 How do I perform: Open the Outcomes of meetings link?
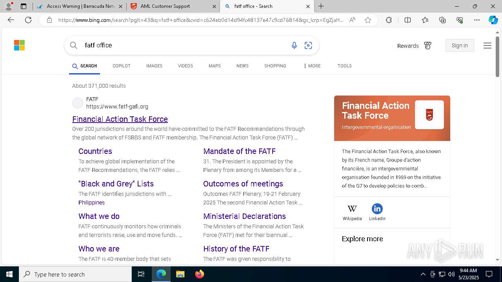(x=243, y=184)
